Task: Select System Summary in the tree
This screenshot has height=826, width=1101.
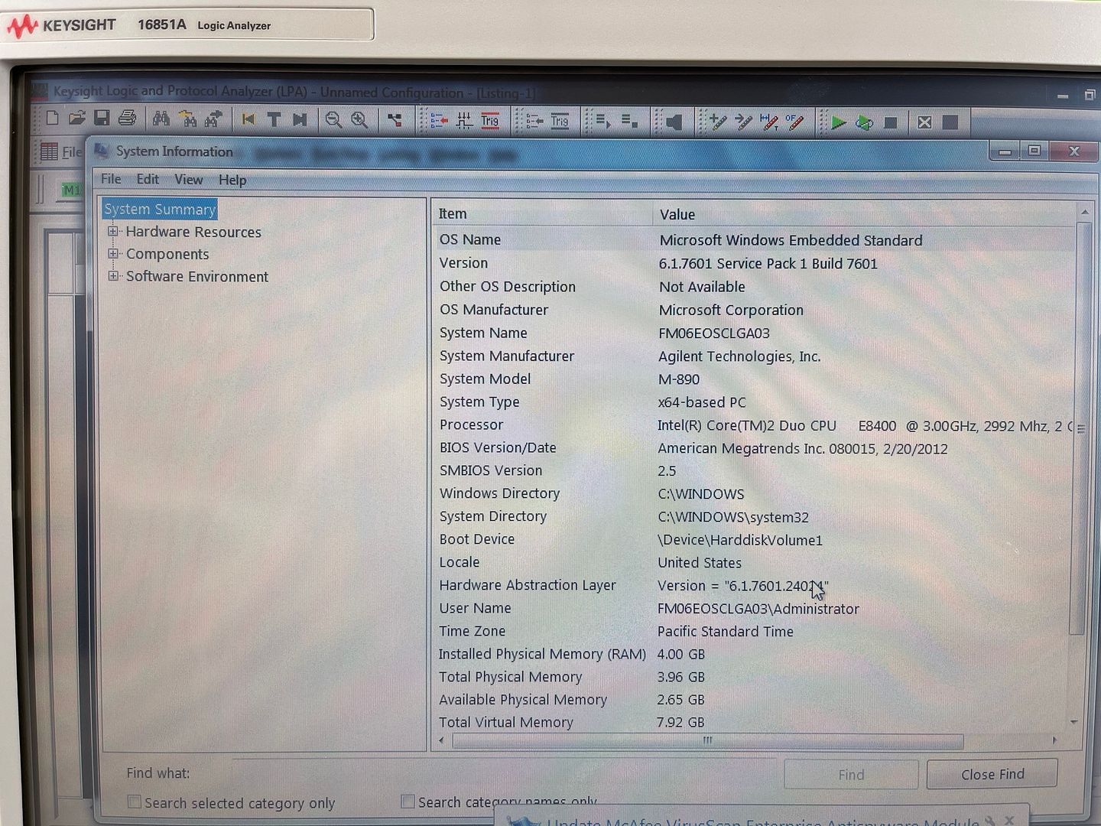Action: (x=160, y=209)
